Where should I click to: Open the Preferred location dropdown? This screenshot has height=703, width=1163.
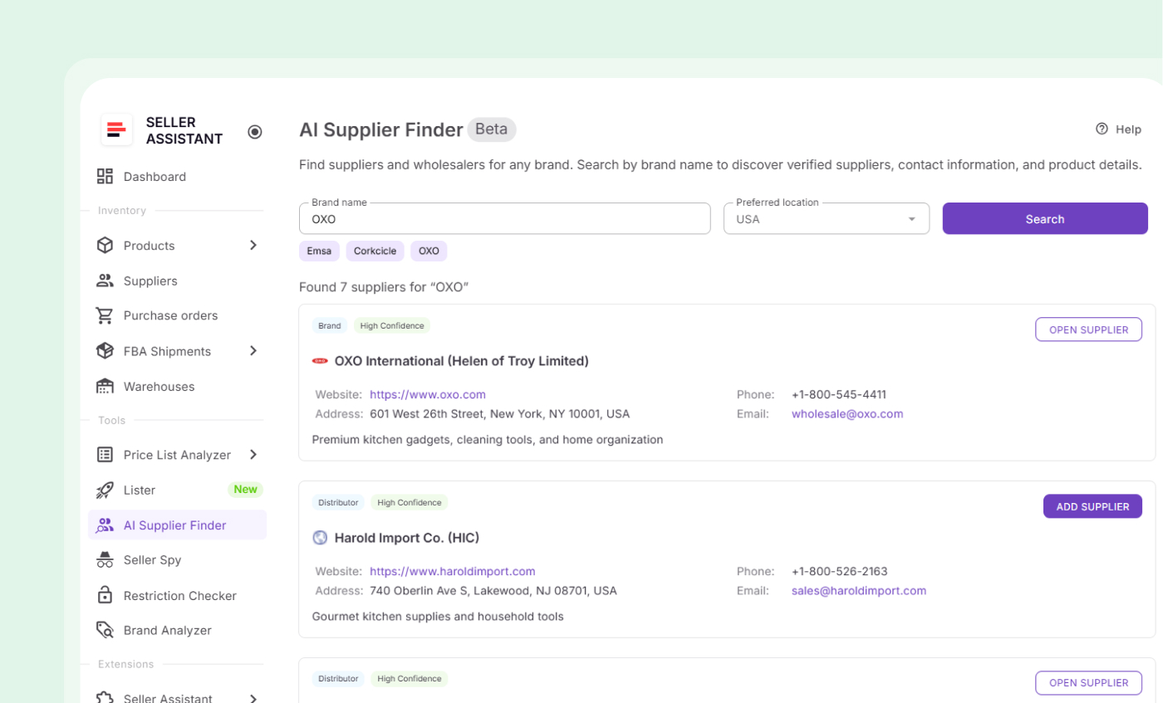click(912, 218)
